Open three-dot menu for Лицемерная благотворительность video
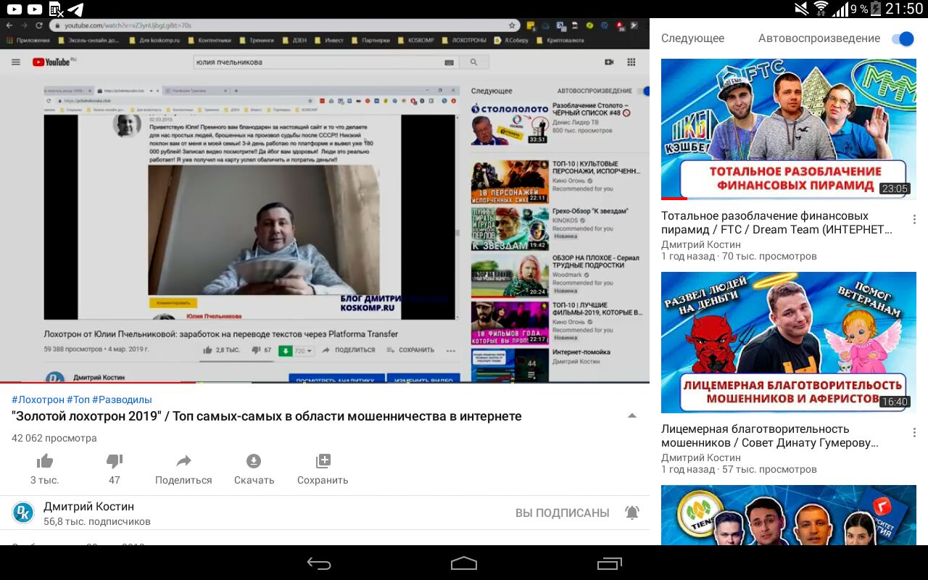The height and width of the screenshot is (580, 928). pyautogui.click(x=914, y=433)
